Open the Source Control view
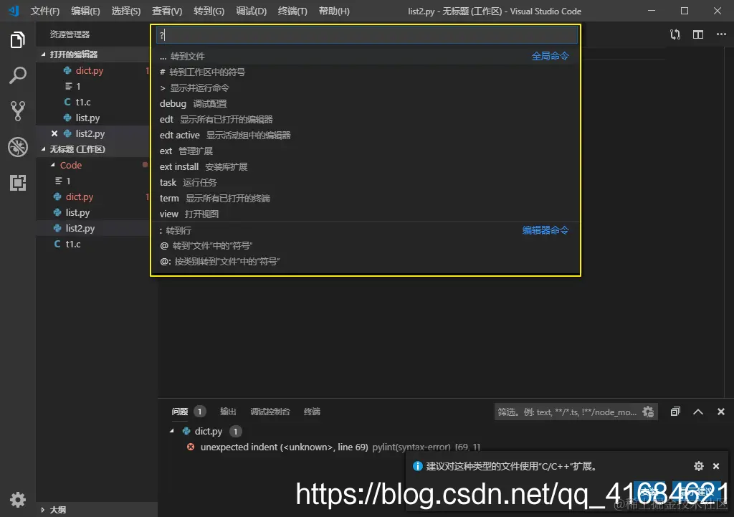The image size is (734, 517). 18,111
